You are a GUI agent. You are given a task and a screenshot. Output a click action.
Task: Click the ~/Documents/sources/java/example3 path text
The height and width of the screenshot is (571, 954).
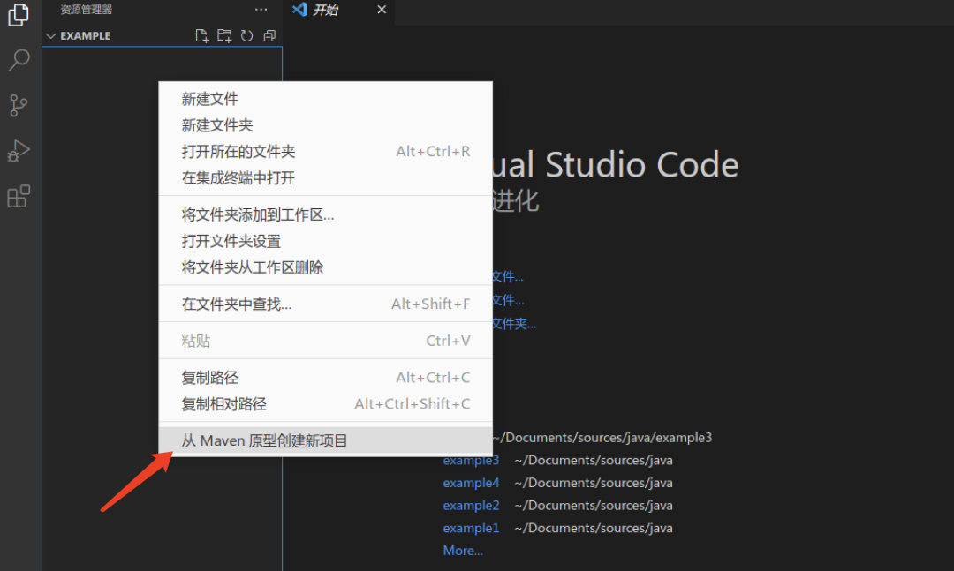pyautogui.click(x=602, y=437)
